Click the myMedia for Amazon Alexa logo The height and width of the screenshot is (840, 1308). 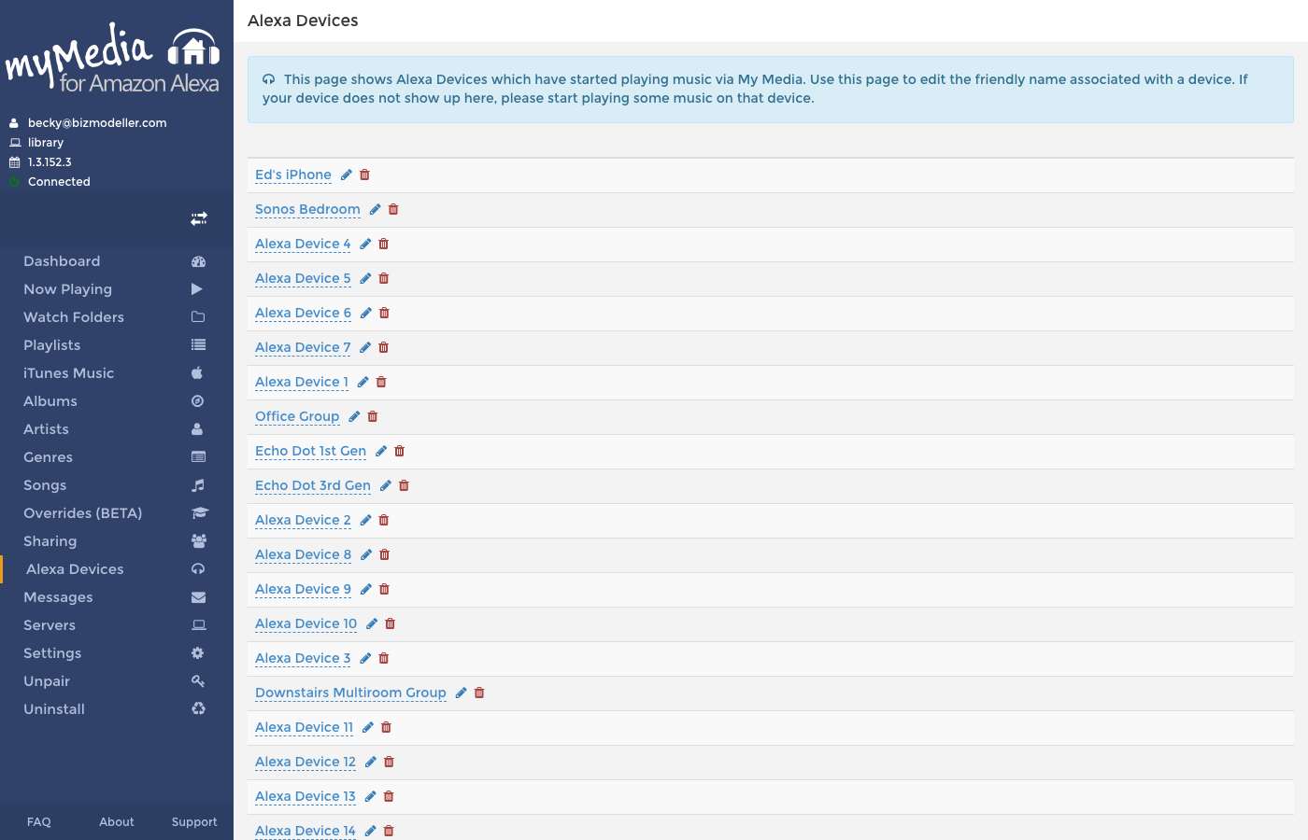point(112,58)
